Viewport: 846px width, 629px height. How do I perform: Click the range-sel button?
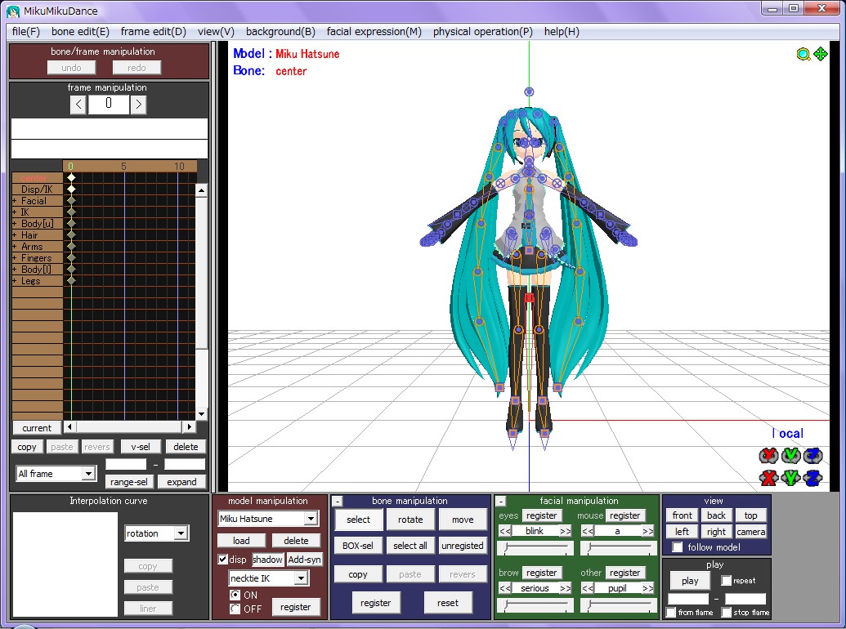coord(129,482)
